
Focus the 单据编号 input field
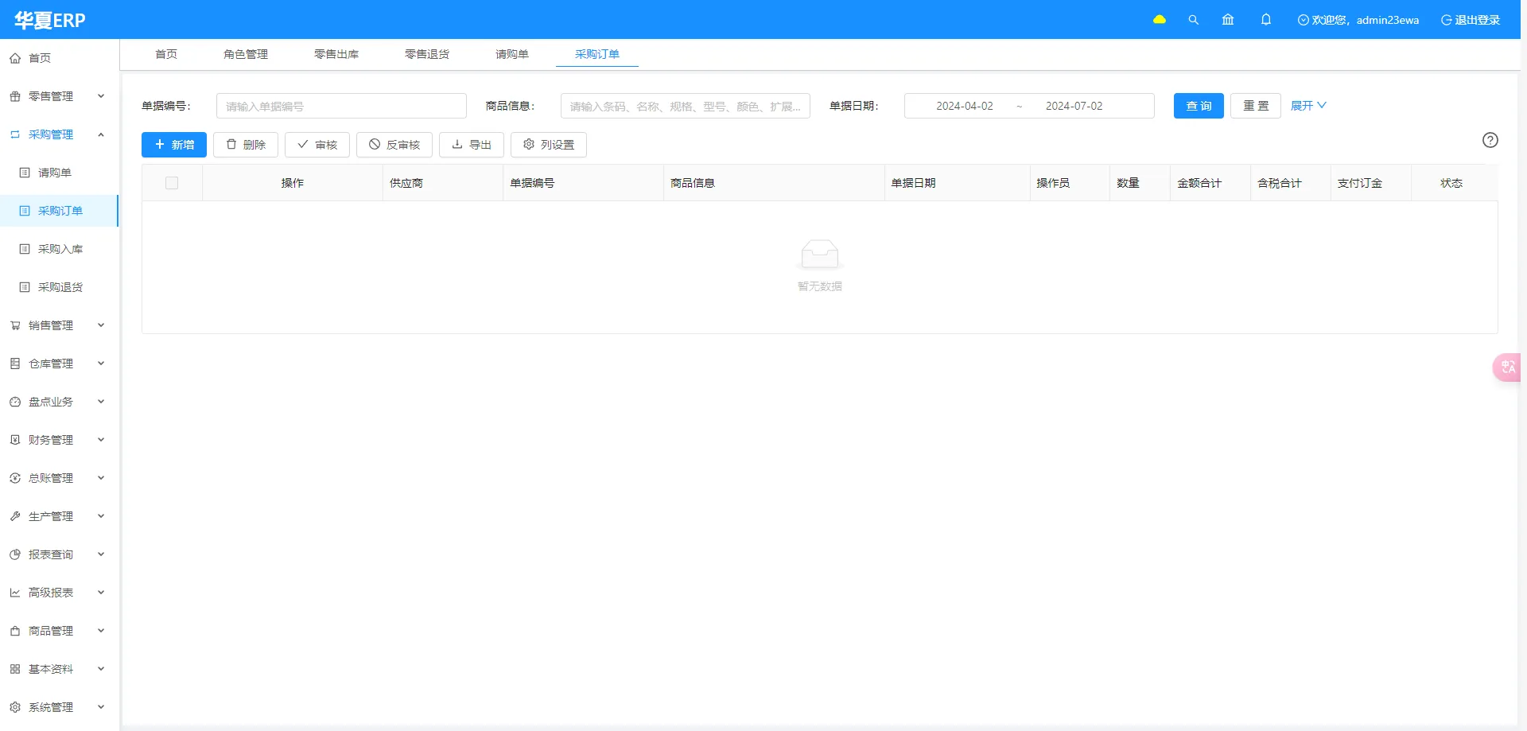point(341,106)
